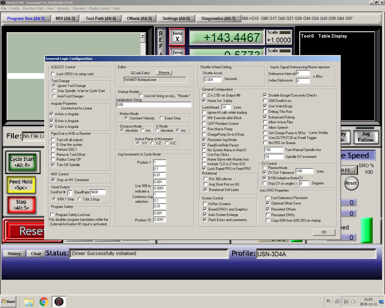Switch to MDI (Alt-2) tab
The image size is (385, 308).
pos(65,18)
